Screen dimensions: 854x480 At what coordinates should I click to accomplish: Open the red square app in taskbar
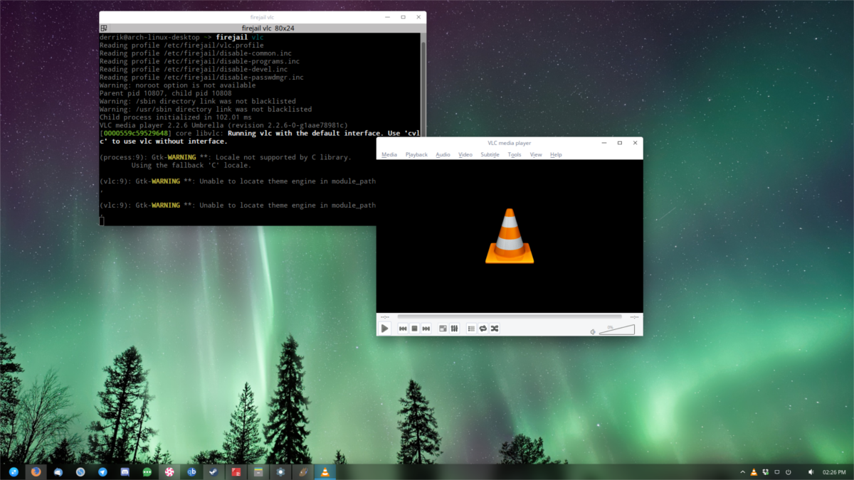pos(236,471)
